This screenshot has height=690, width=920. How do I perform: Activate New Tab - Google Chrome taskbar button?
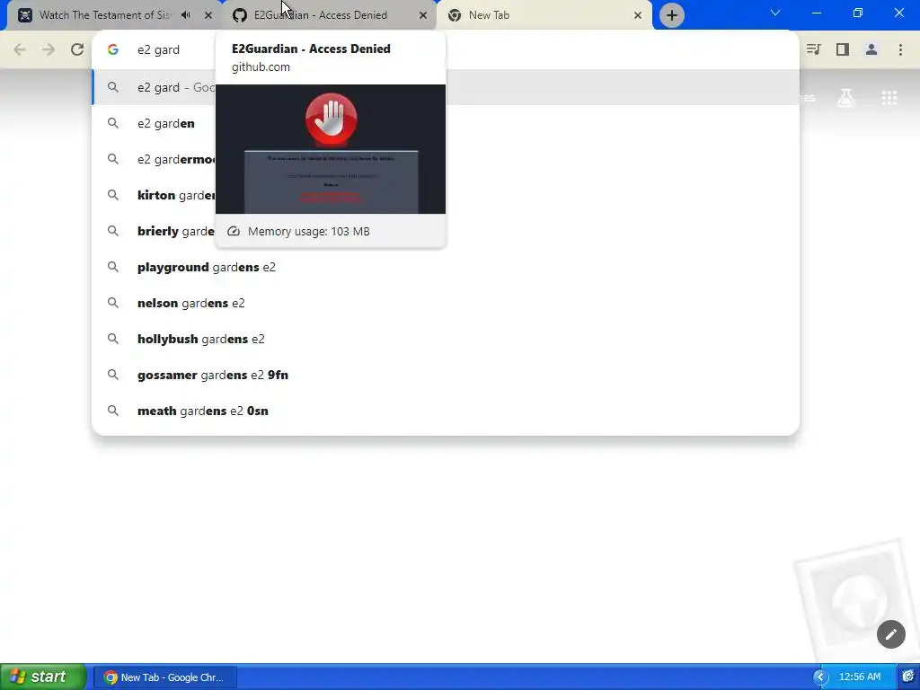pyautogui.click(x=165, y=677)
